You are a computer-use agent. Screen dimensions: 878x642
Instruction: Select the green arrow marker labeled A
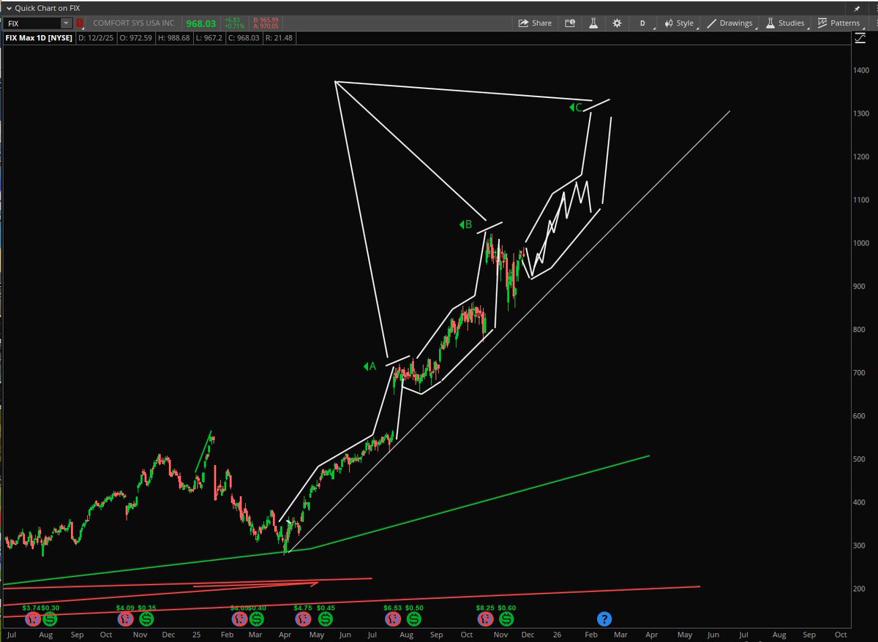pos(369,366)
